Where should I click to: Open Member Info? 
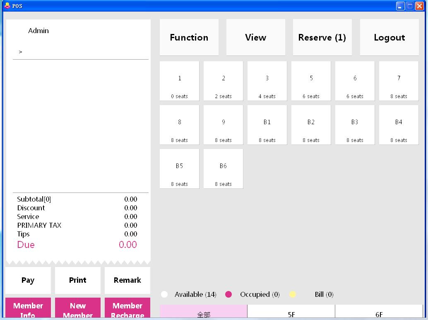pos(28,308)
